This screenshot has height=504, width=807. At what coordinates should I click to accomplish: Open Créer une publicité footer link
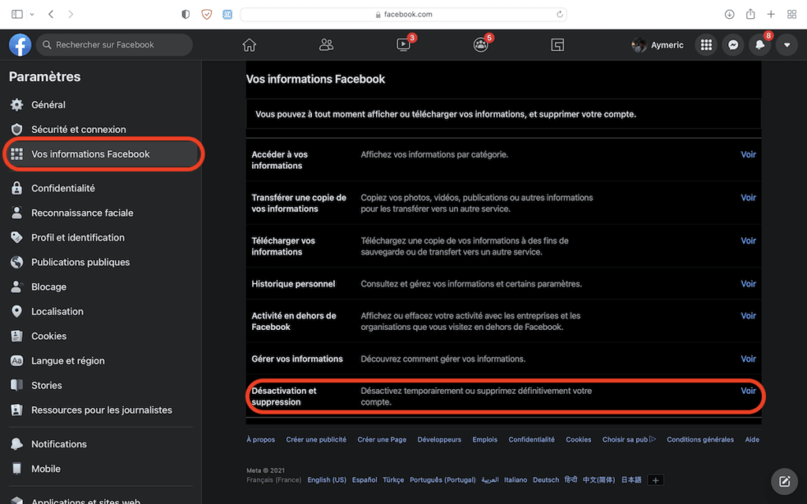pos(316,439)
